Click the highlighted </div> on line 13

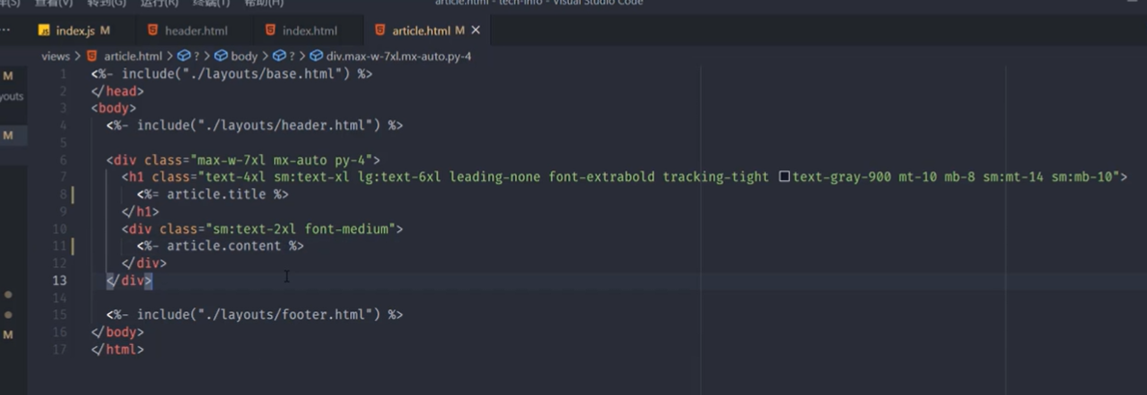click(128, 280)
